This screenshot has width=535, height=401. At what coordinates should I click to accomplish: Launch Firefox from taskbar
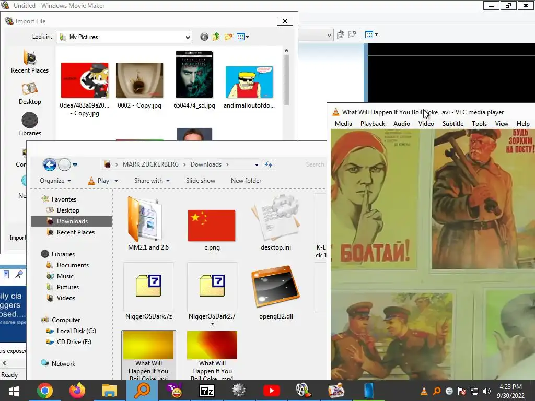click(77, 391)
